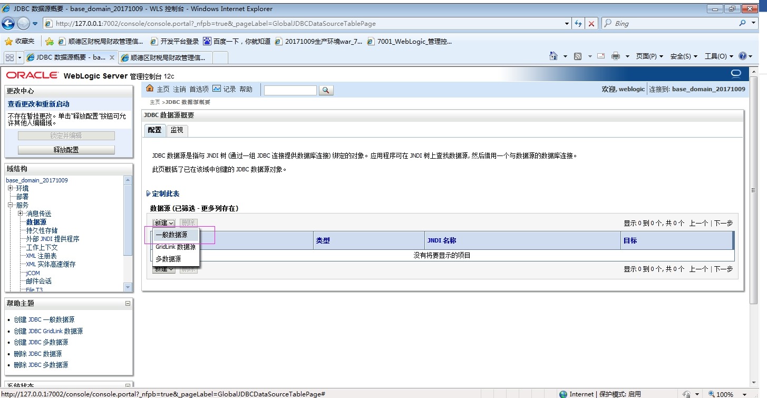This screenshot has width=767, height=398.
Task: Click the IE Help question mark icon
Action: [x=743, y=56]
